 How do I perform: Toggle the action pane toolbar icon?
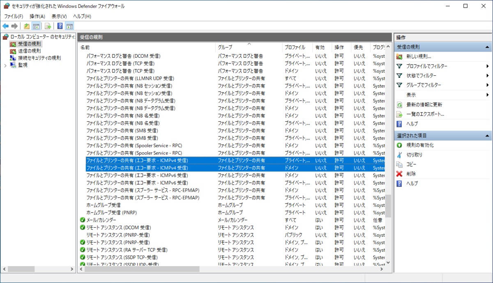(69, 26)
